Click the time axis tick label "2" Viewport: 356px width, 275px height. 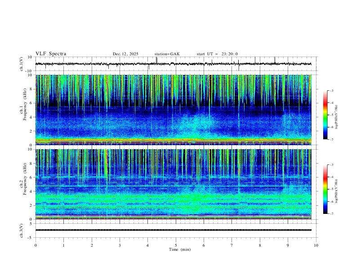pos(92,245)
